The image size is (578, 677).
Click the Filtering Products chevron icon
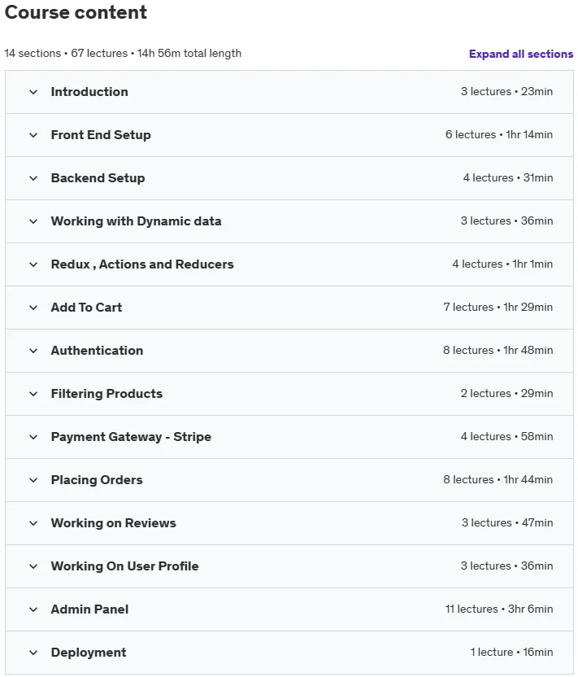[33, 394]
